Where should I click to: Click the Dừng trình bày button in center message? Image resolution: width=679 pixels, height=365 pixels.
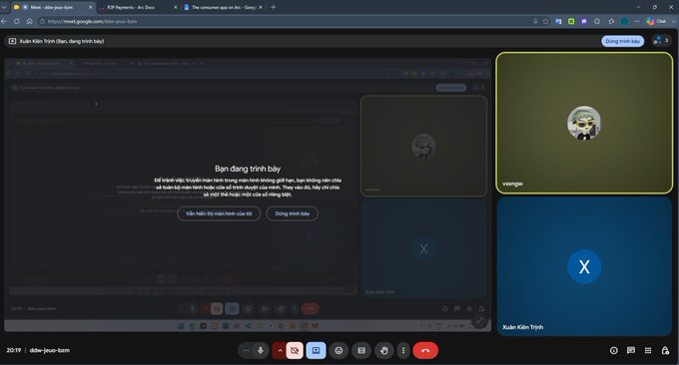point(292,213)
